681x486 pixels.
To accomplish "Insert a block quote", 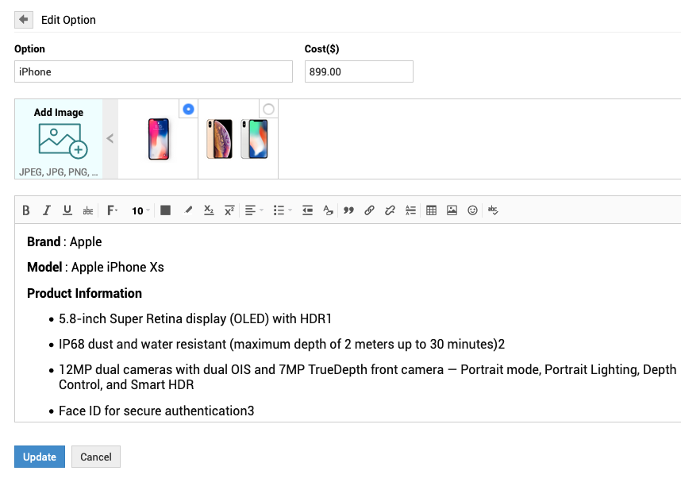I will (x=348, y=210).
